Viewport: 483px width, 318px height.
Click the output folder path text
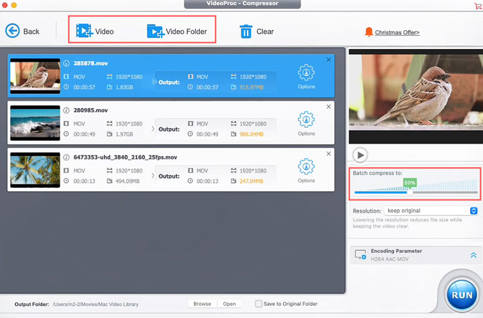[95, 304]
